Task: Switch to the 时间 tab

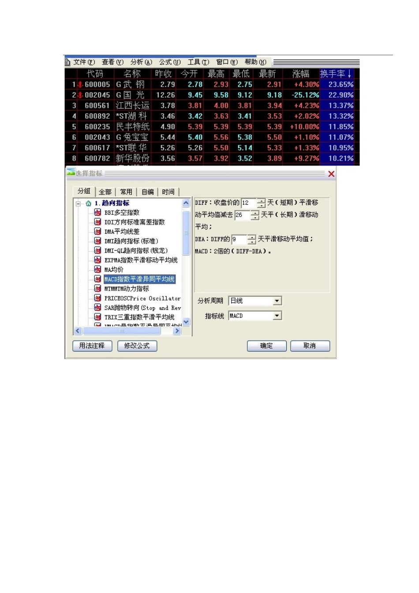Action: [168, 192]
